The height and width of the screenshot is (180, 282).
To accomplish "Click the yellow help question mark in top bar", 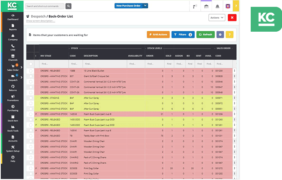I will (236, 6).
